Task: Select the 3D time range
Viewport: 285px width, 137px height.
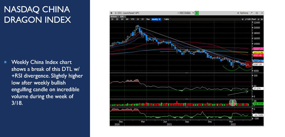Action: tap(117, 19)
